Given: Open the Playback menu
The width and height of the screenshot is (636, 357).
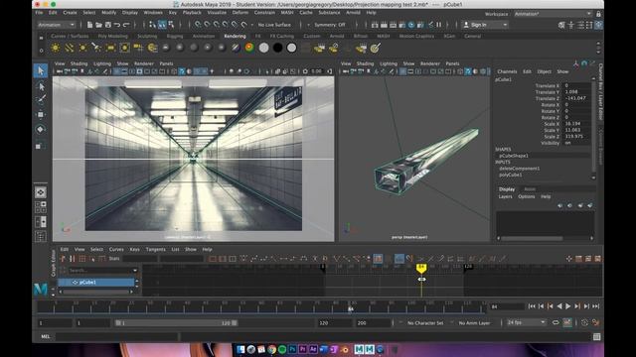Looking at the screenshot, I should [x=192, y=13].
